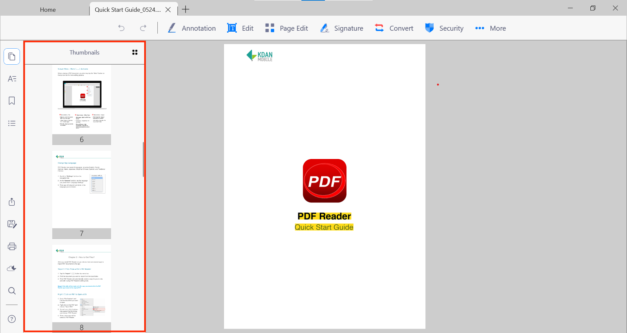This screenshot has height=333, width=627.
Task: Click the red PDF logo image
Action: [325, 181]
